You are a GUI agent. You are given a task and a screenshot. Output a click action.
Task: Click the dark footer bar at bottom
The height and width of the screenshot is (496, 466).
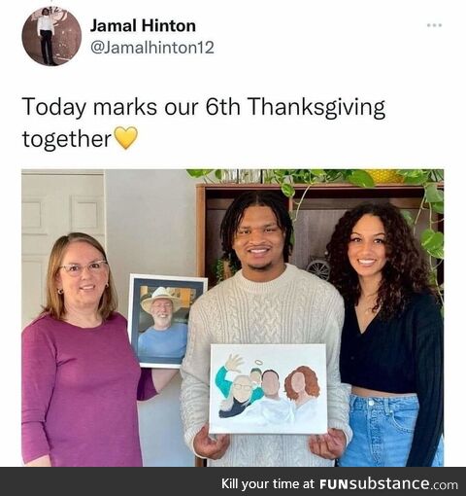click(x=233, y=481)
